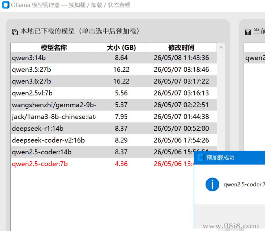Click the blue info icon in the dialog
Viewport: 265px width, 231px height.
pos(212,184)
